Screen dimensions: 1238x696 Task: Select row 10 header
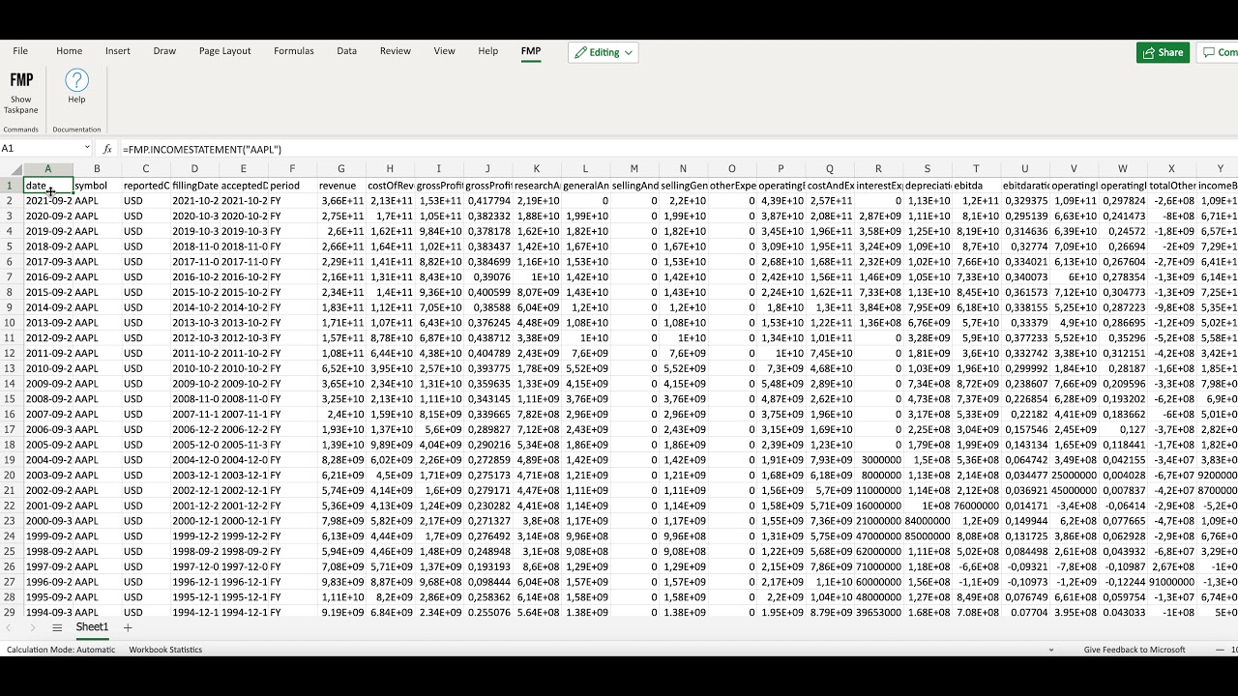[x=11, y=323]
